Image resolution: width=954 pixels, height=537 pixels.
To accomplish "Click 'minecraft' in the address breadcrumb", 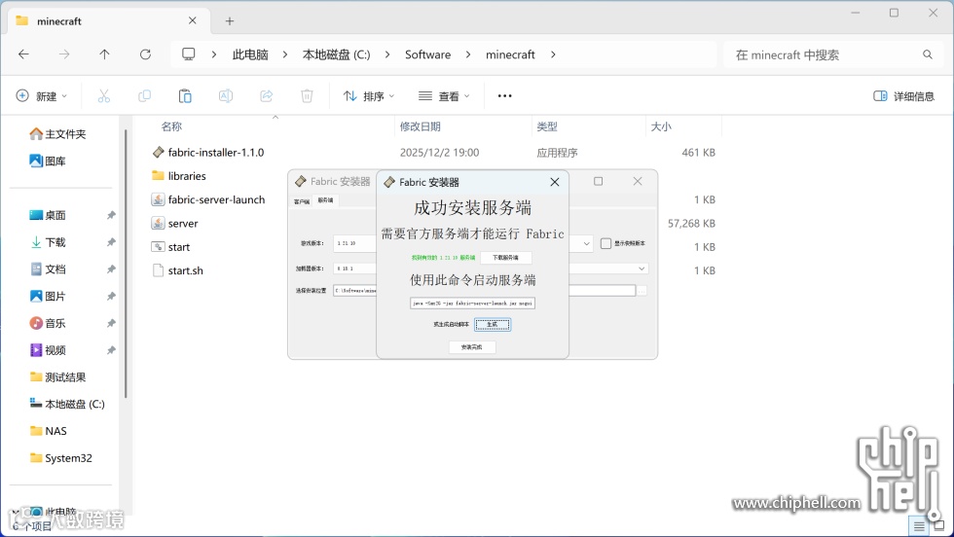I will pyautogui.click(x=510, y=54).
